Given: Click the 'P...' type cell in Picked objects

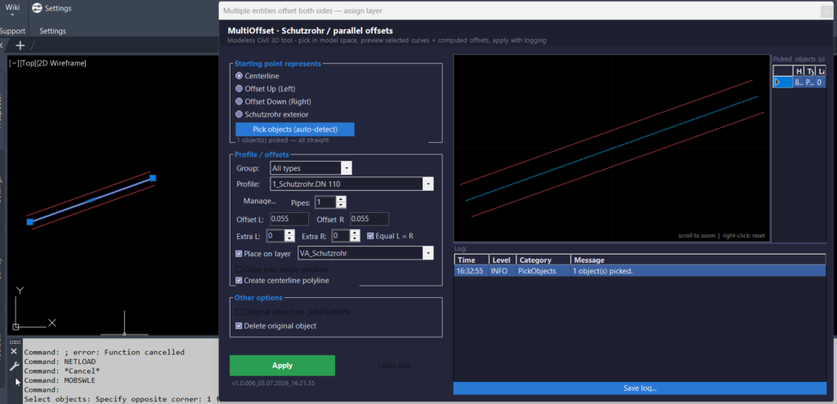Looking at the screenshot, I should 810,82.
